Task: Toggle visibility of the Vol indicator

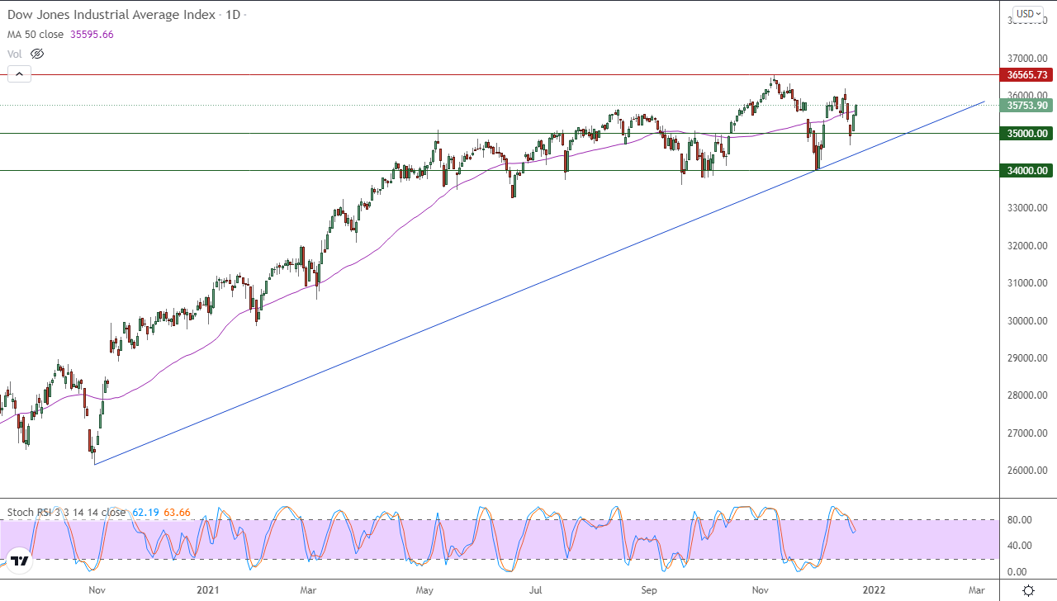Action: (36, 54)
